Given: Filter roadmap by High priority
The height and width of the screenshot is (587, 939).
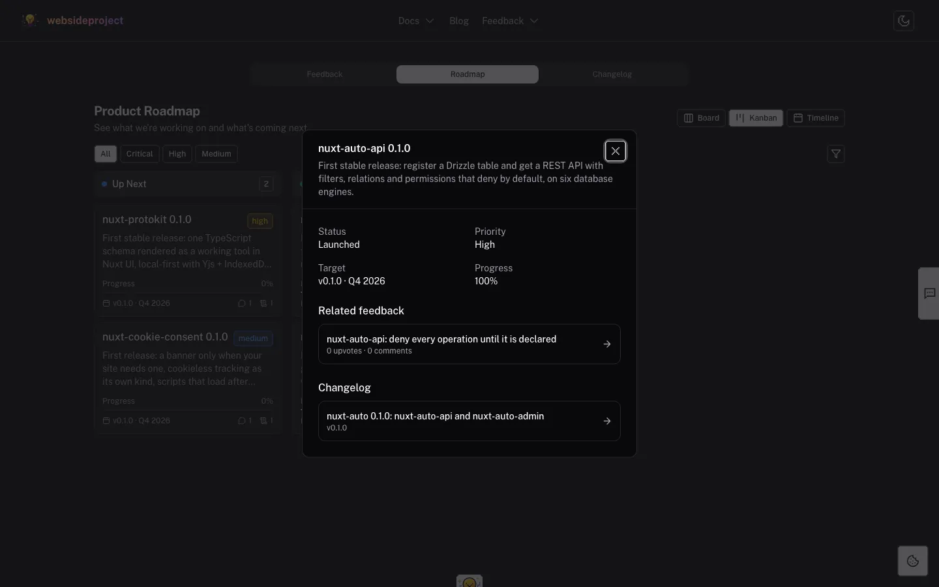Looking at the screenshot, I should [177, 154].
